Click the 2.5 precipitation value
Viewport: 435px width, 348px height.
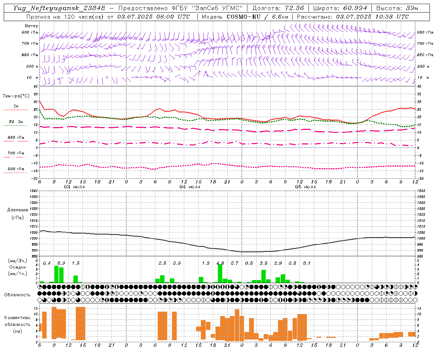pos(162,263)
